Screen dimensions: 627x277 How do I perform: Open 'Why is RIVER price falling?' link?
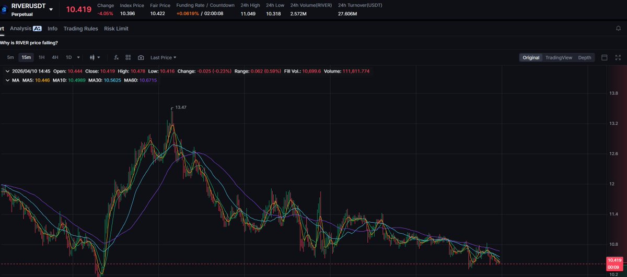pos(29,43)
